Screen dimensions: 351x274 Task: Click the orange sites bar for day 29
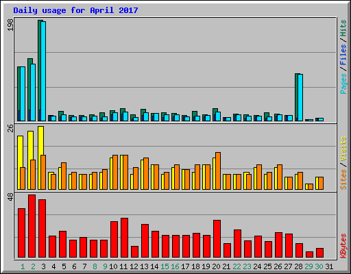311,187
